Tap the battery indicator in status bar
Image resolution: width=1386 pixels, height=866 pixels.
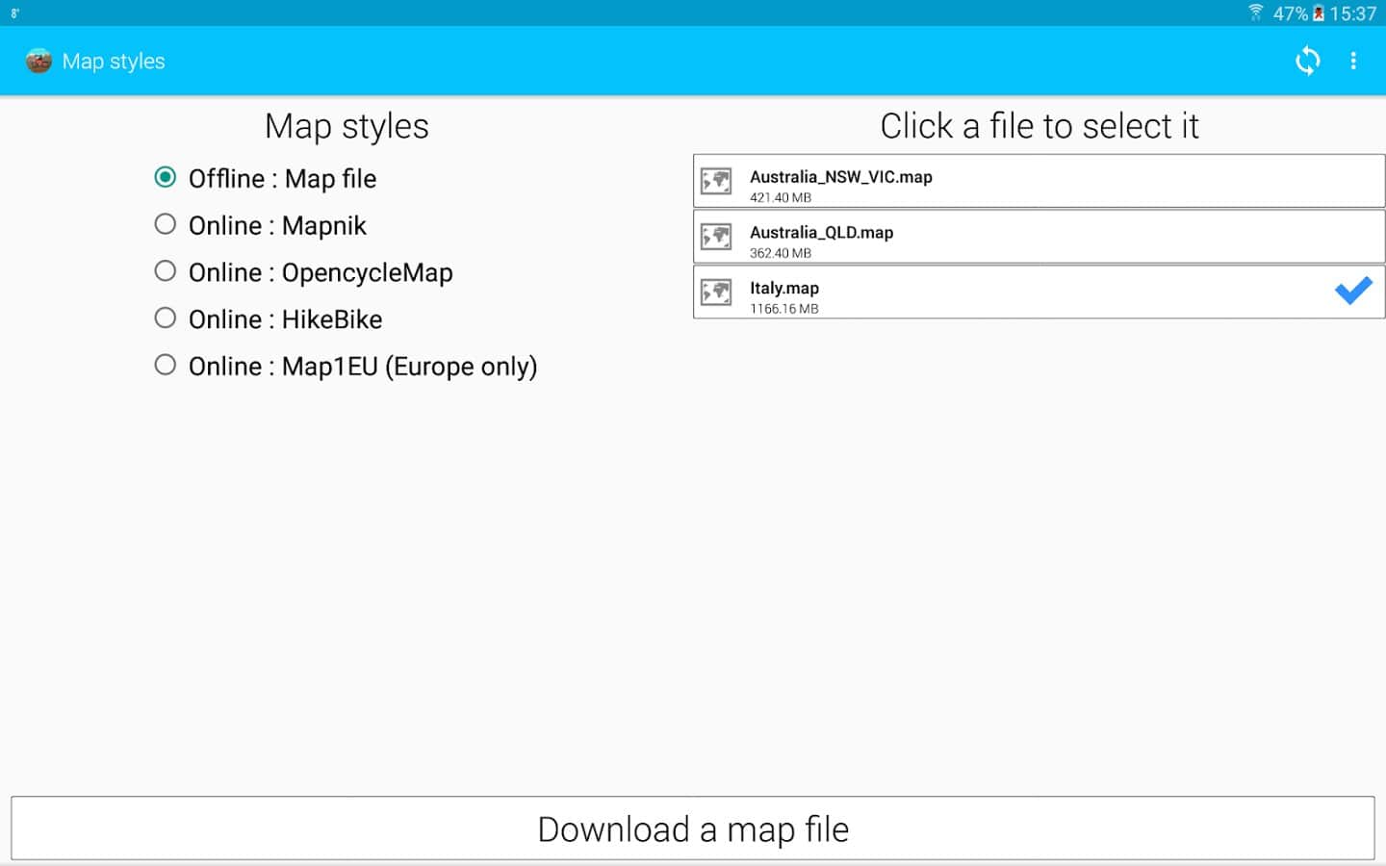(x=1318, y=13)
